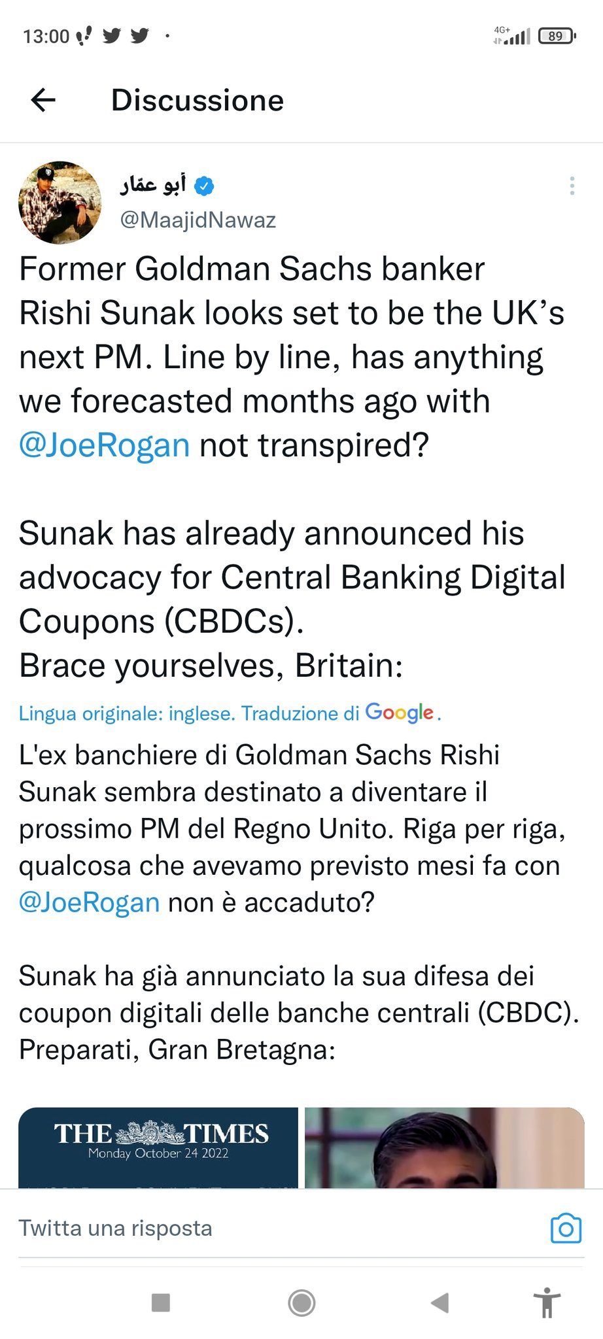Image resolution: width=603 pixels, height=1339 pixels.
Task: Tap the author's Arabic display name
Action: (x=153, y=186)
